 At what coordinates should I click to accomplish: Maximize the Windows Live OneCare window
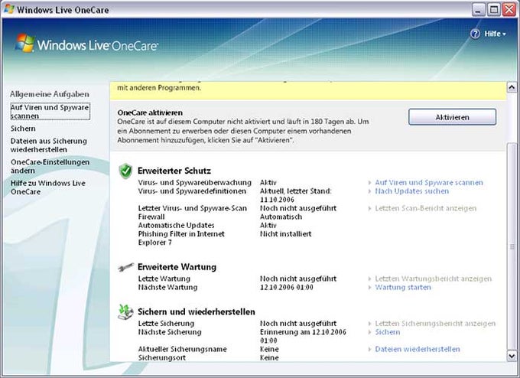point(494,10)
